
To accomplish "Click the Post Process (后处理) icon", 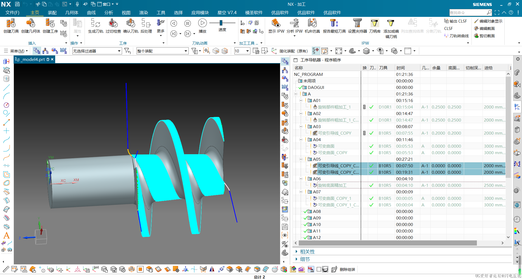I will [146, 23].
